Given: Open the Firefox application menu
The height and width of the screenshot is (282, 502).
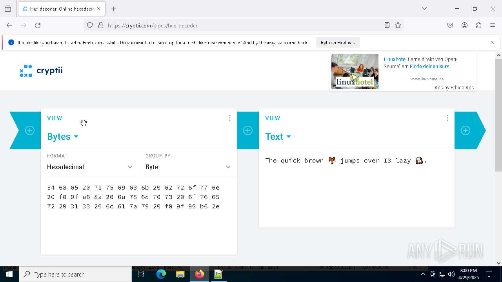Looking at the screenshot, I should 493,25.
